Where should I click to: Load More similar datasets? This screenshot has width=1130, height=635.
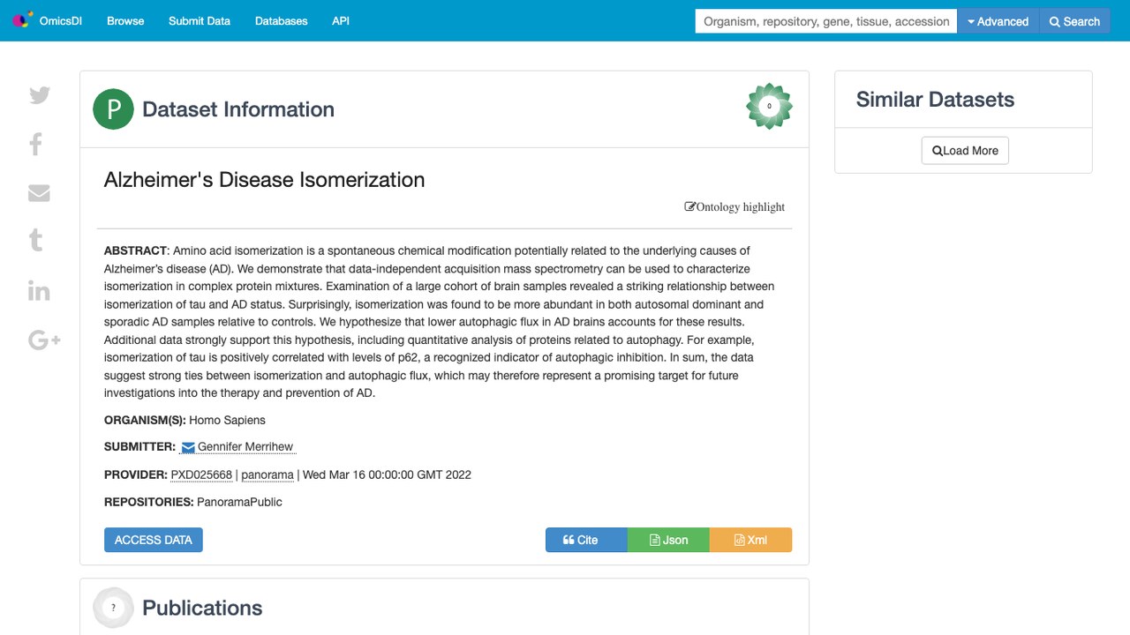965,151
